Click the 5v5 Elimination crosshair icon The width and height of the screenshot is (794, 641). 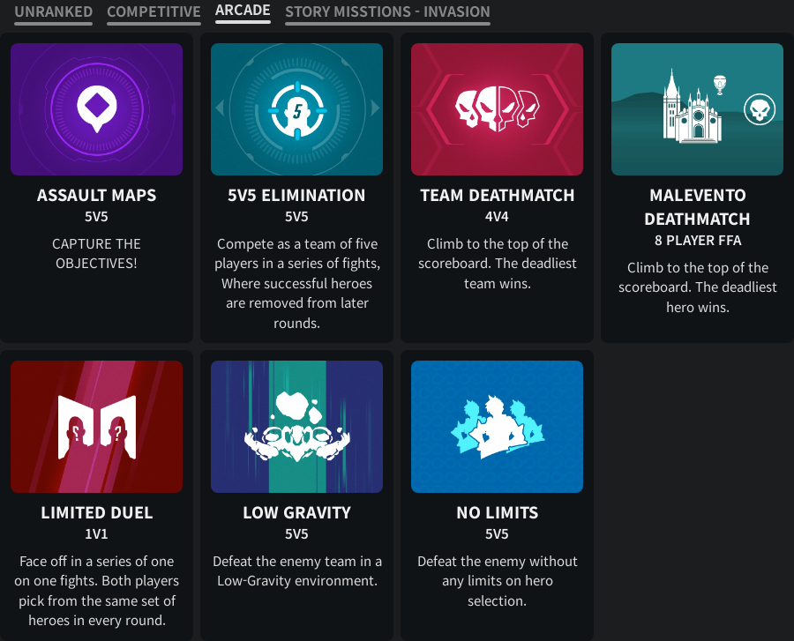(x=297, y=110)
